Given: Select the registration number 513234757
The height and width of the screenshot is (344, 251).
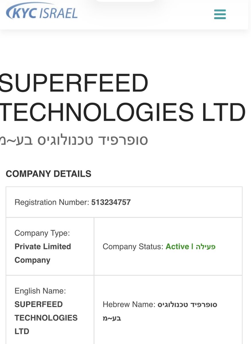Looking at the screenshot, I should coord(111,202).
